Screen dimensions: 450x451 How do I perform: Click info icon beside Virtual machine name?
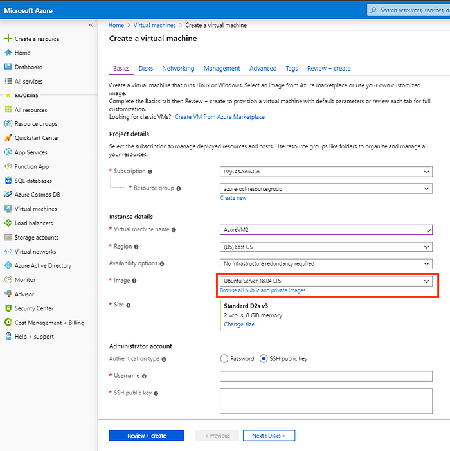tap(174, 230)
